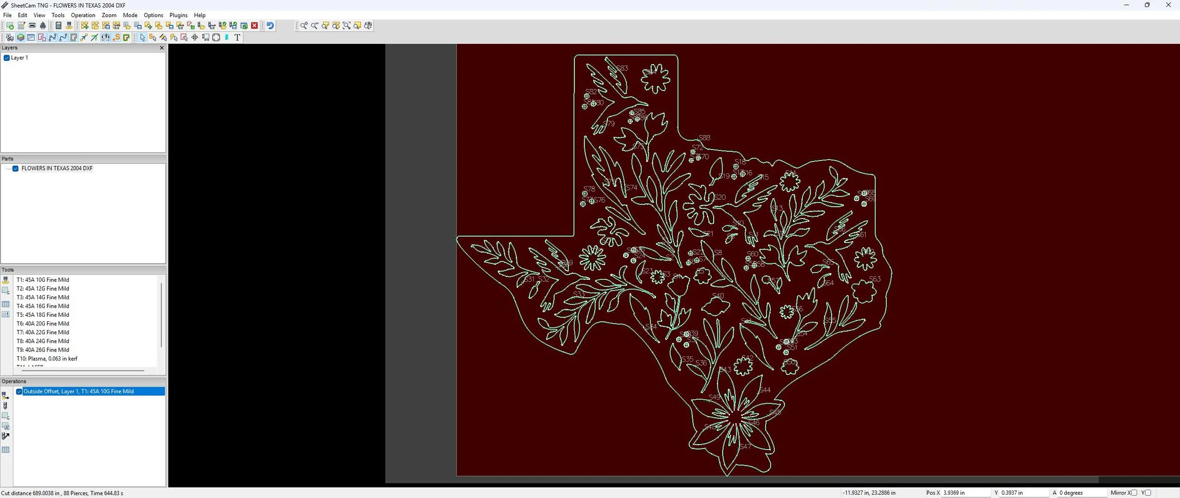Select the arrow pointer edit tool

[142, 37]
